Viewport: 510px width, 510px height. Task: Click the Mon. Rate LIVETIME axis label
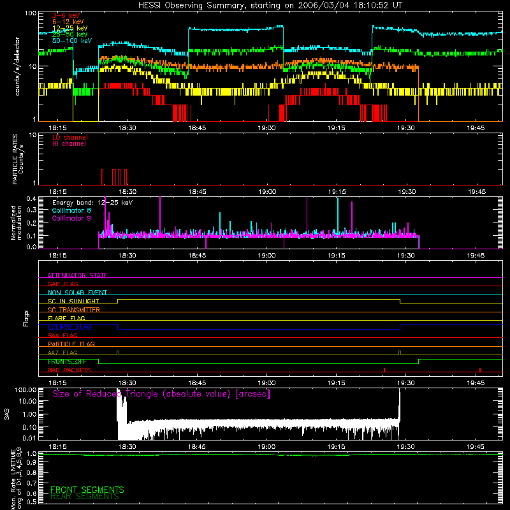(17, 479)
